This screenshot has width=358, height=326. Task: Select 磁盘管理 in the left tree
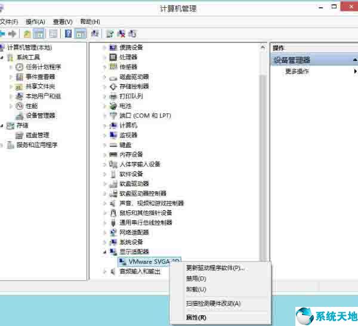[38, 136]
